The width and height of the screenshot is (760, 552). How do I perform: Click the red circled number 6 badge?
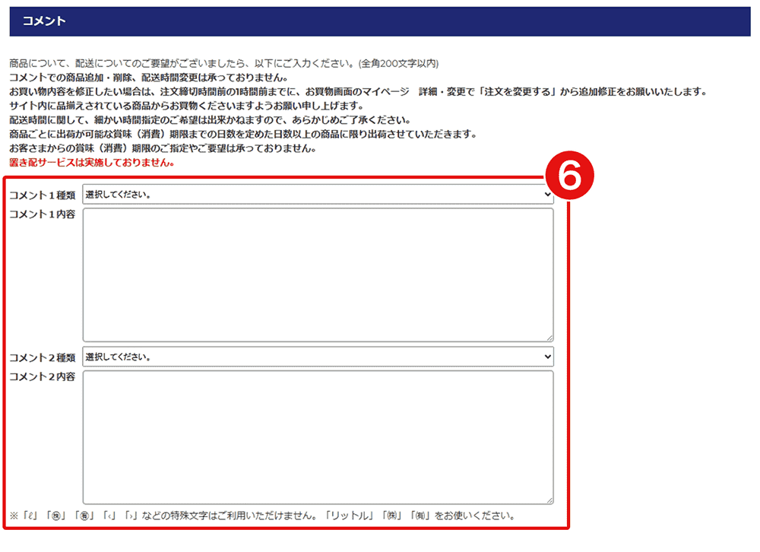point(569,177)
